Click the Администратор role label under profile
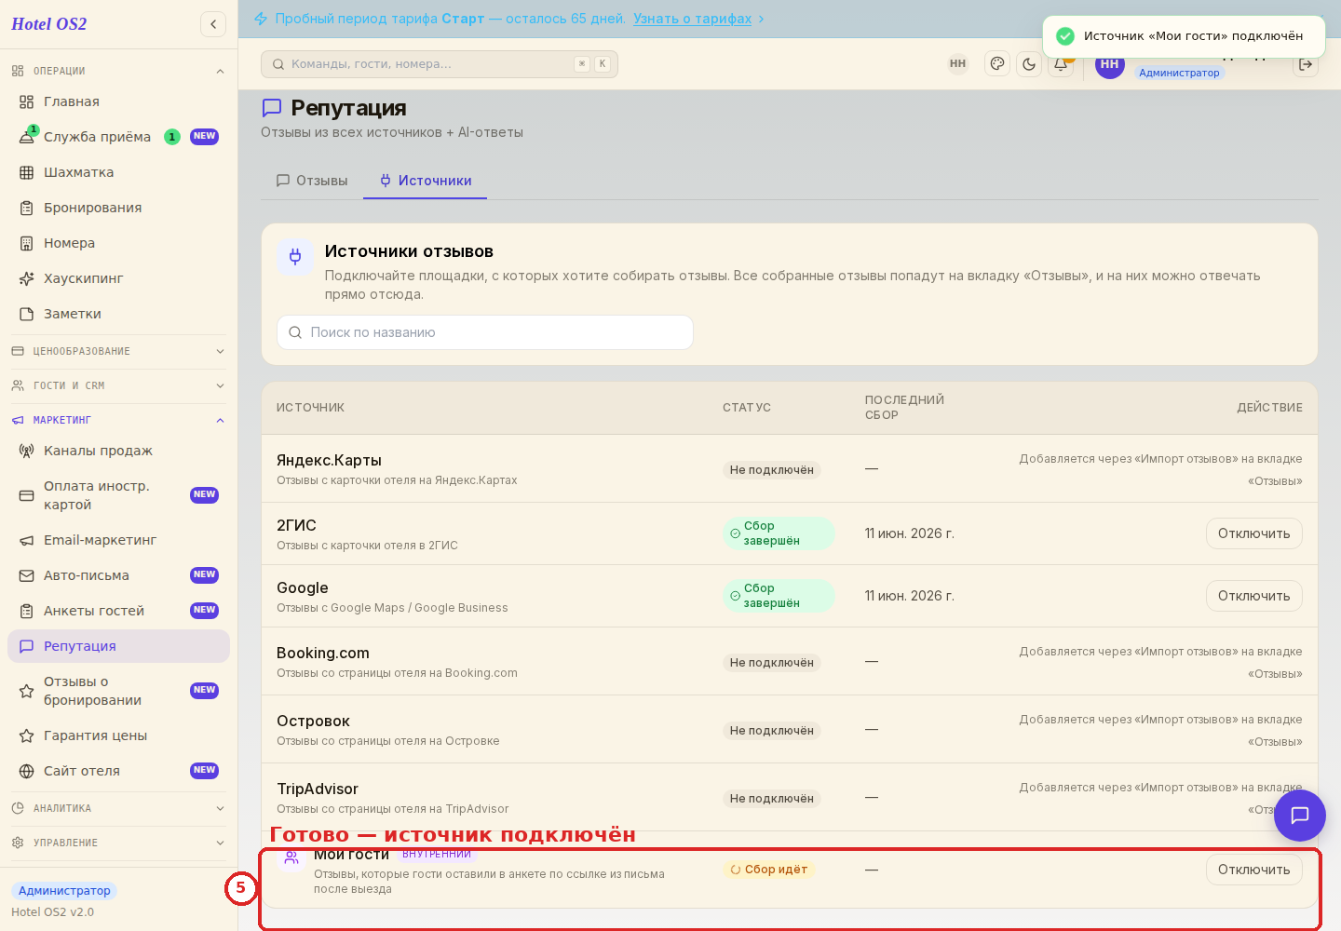 1179,73
